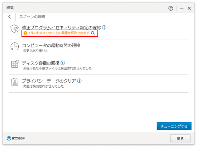Screen dimensions: 197x149
Task: Show info for プライバシーデータのクリア
Action: (x=79, y=81)
